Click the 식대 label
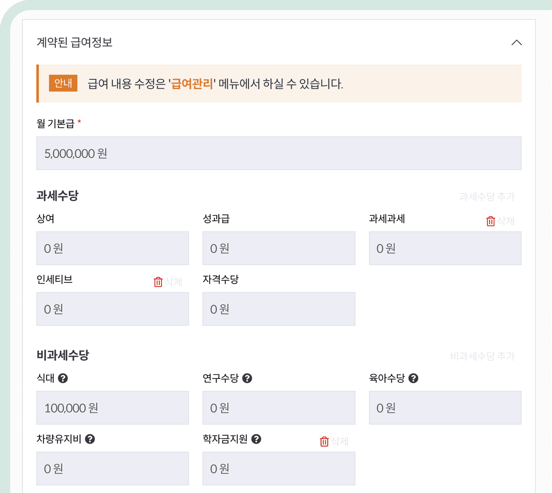 [x=45, y=378]
